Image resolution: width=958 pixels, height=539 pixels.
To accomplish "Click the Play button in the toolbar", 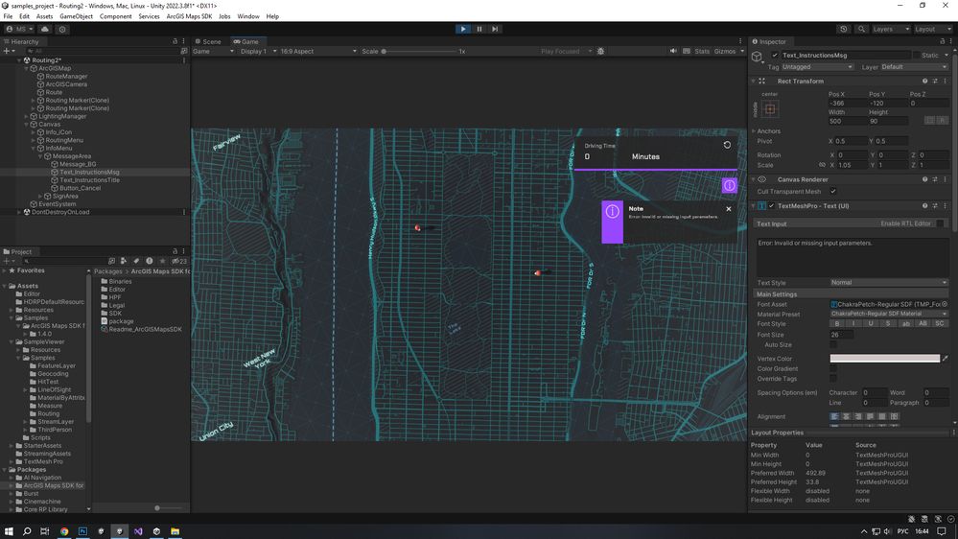I will pyautogui.click(x=464, y=30).
